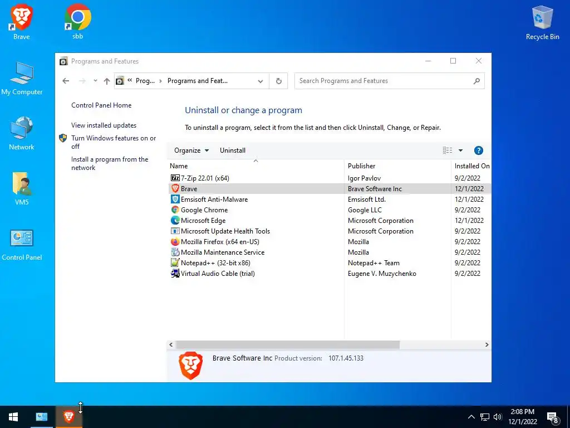Click the Emsisoft Ltd. publisher cell

click(366, 199)
